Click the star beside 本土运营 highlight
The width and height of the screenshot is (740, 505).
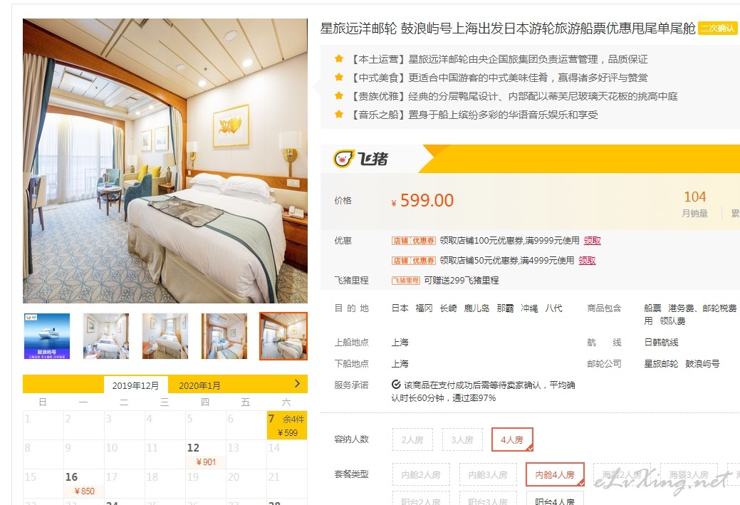(x=339, y=59)
